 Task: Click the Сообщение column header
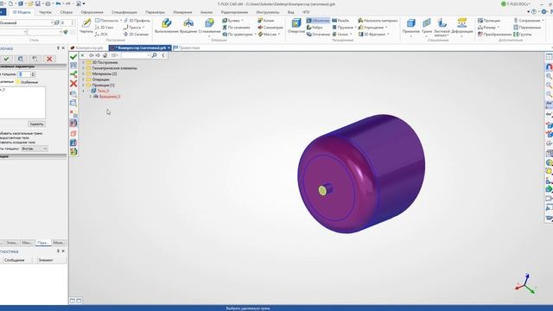(15, 260)
